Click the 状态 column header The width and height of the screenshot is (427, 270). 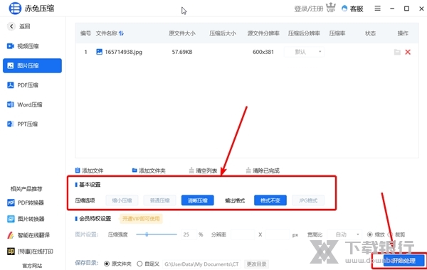[x=370, y=33]
